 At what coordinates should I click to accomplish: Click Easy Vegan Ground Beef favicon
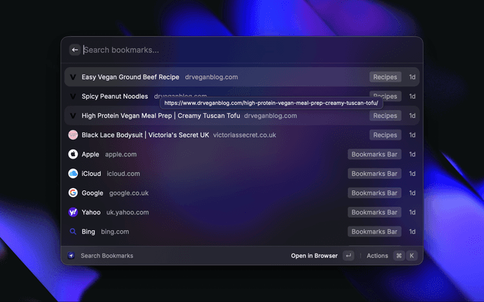tap(73, 77)
